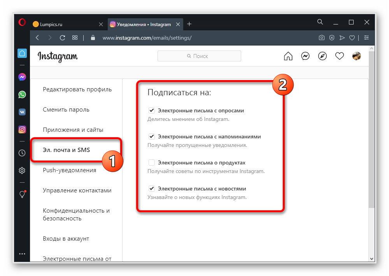Take a snapshot with the camera icon
Image resolution: width=389 pixels, height=276 pixels.
(322, 38)
